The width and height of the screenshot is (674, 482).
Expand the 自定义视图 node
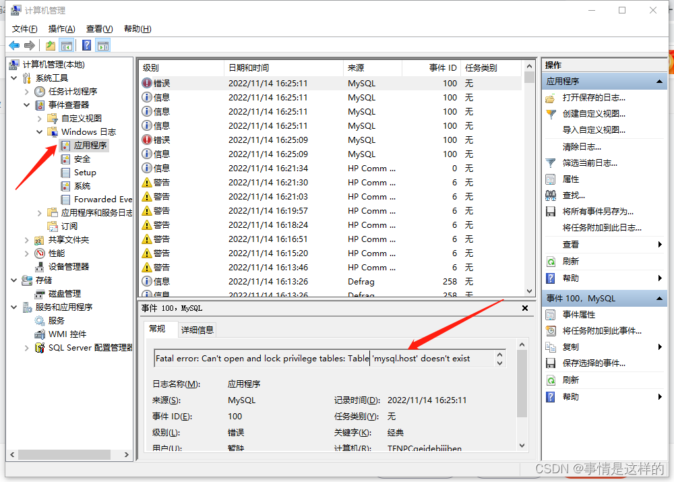pyautogui.click(x=40, y=118)
